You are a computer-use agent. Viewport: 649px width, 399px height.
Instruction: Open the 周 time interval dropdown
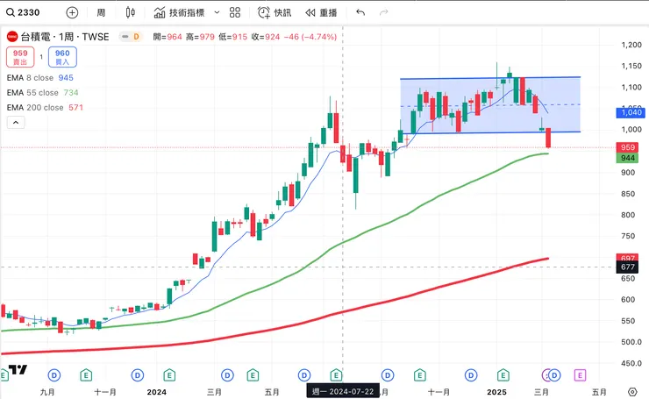[x=102, y=13]
